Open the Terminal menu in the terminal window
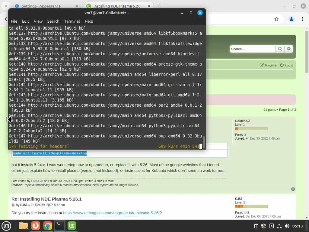Image resolution: width=309 pixels, height=232 pixels. [72, 21]
